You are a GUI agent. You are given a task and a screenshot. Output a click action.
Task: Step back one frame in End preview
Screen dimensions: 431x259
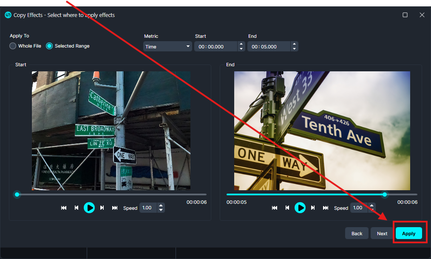tap(287, 208)
